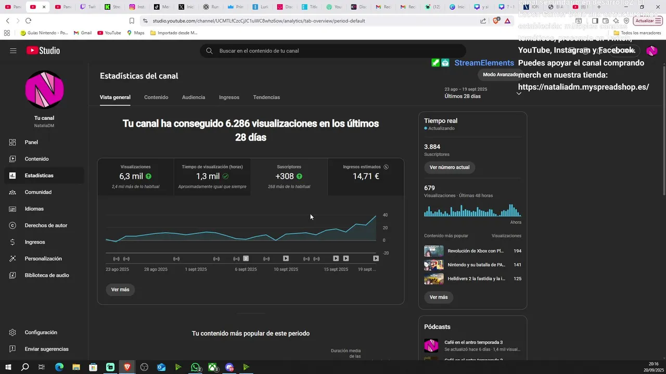The image size is (666, 374).
Task: Select the Tiempo de visualización metric card
Action: click(212, 177)
